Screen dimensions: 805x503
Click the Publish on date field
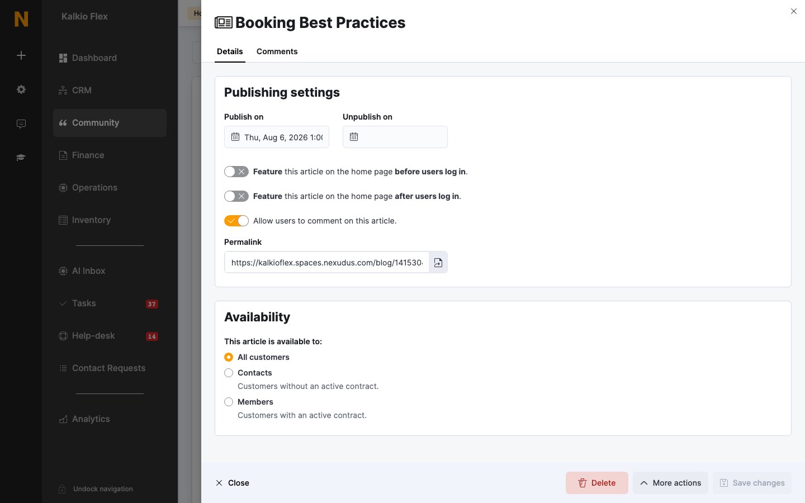tap(277, 137)
